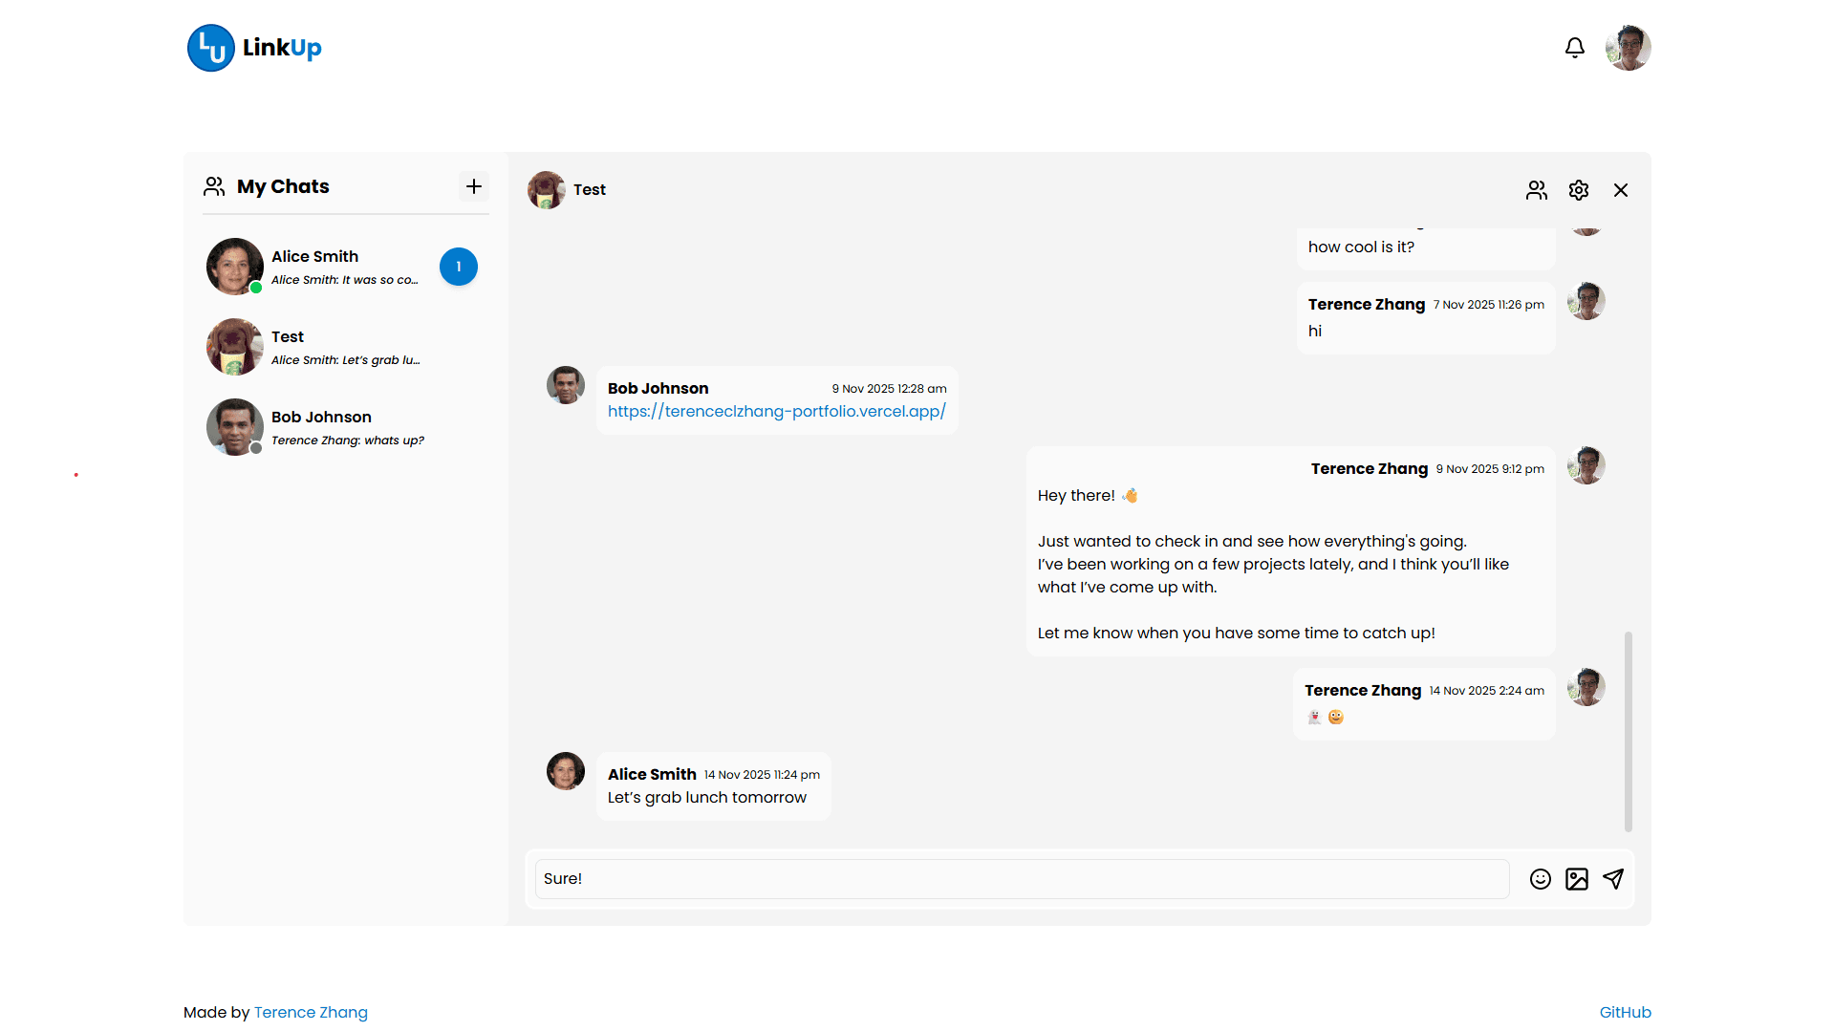This screenshot has height=1031, width=1834.
Task: Click the Test chat header avatar
Action: pos(547,190)
